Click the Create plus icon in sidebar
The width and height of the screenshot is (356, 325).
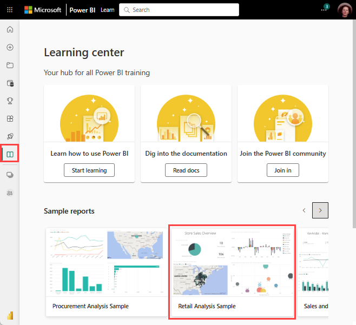coord(10,47)
